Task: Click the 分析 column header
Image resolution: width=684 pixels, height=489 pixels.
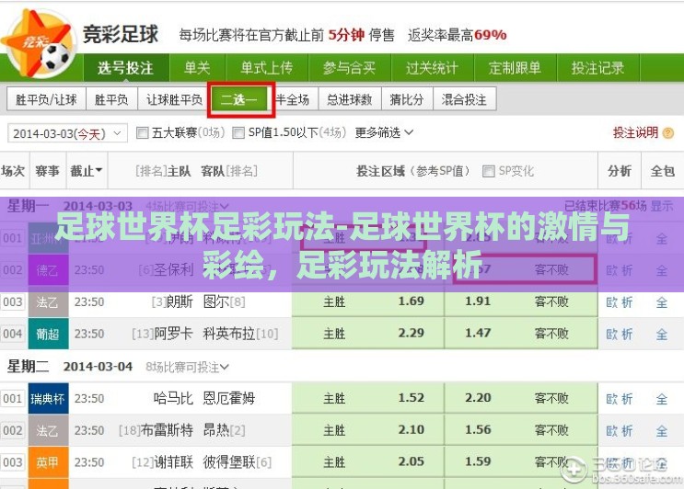Action: point(620,171)
